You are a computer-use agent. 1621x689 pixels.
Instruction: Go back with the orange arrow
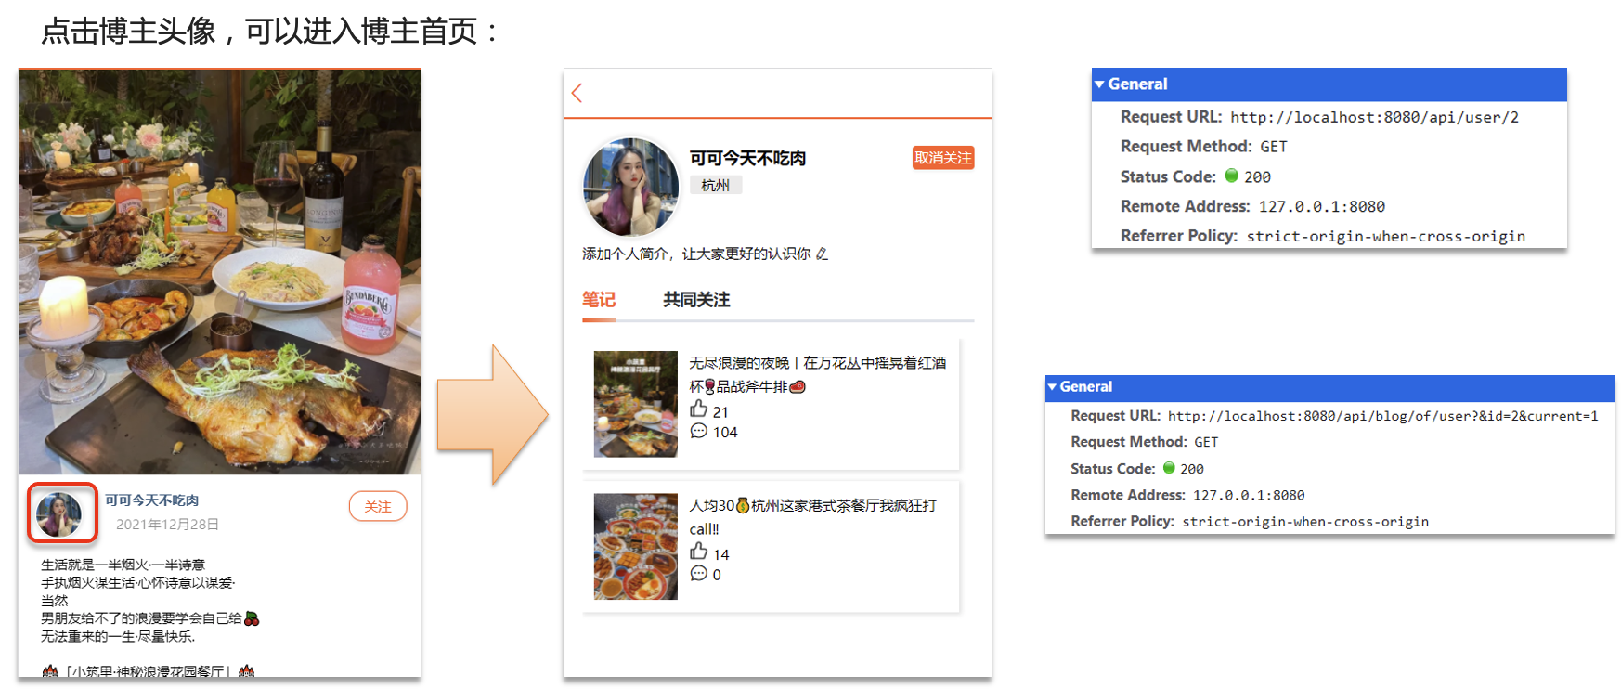coord(577,93)
